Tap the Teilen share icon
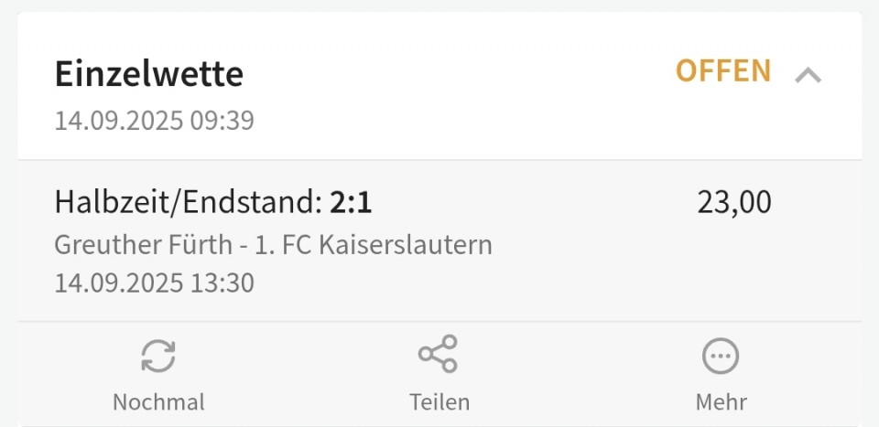 click(439, 354)
